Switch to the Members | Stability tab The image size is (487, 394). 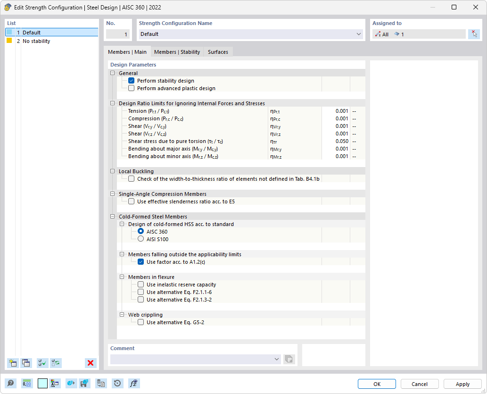[177, 52]
